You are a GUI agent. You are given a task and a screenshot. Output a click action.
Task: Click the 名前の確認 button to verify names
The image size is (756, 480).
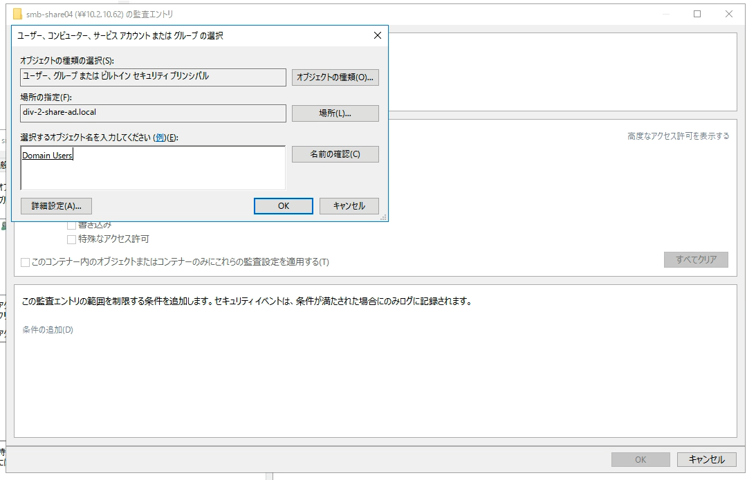(335, 154)
